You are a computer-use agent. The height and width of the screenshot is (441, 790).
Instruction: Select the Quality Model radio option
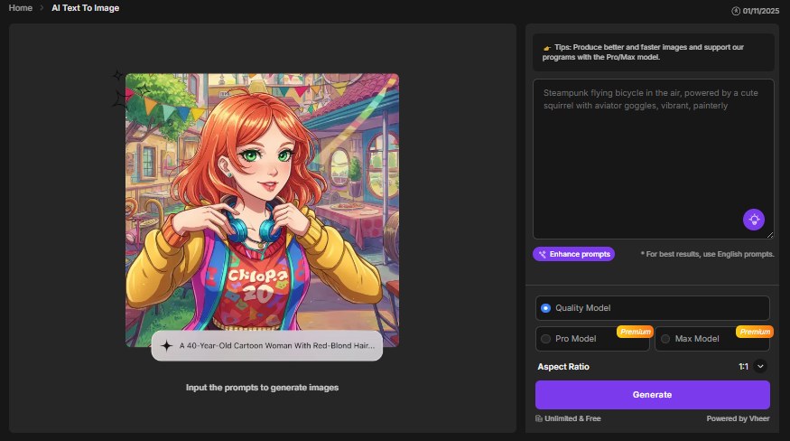(x=545, y=308)
